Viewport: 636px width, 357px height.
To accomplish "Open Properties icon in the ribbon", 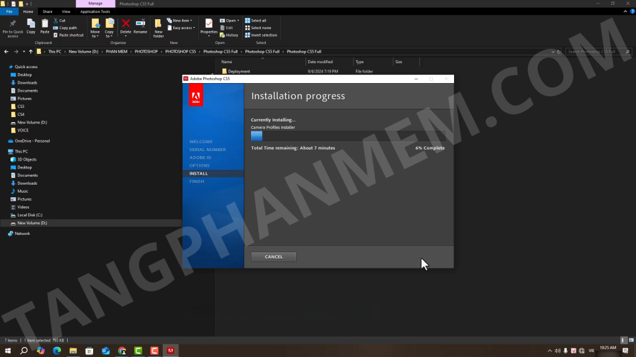I will [209, 27].
